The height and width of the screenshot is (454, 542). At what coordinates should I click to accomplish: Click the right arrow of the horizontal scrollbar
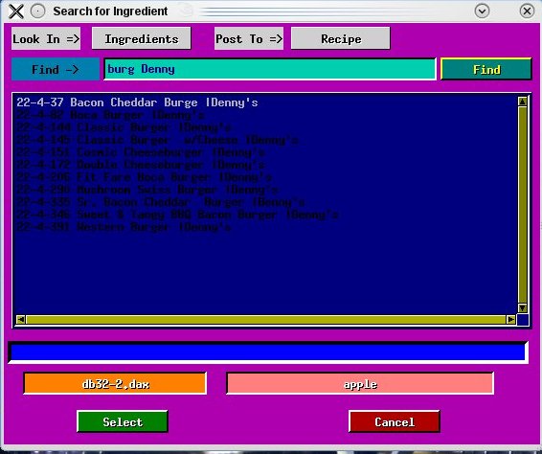click(x=511, y=320)
